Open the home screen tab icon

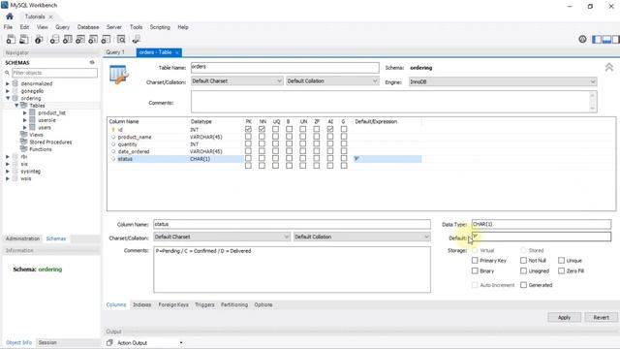pyautogui.click(x=10, y=16)
